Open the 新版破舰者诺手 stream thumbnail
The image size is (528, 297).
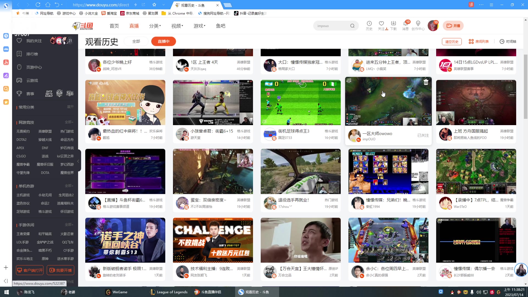coord(125,240)
